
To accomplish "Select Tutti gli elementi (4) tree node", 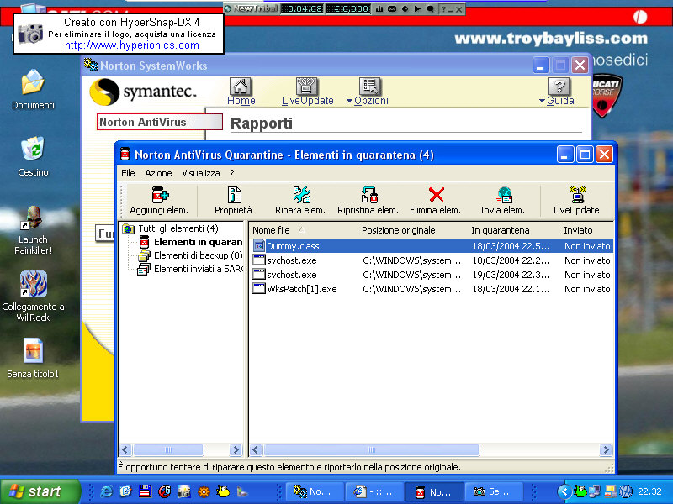I will coord(178,228).
